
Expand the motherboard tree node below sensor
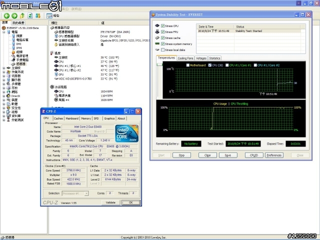(x=3, y=68)
